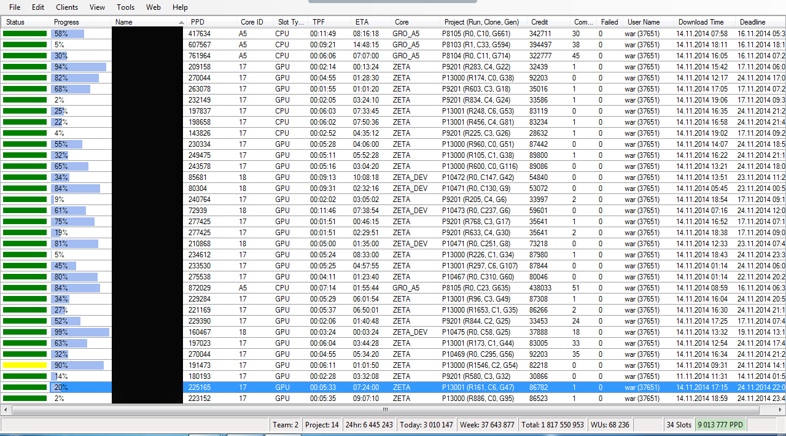Open the Tools menu
The height and width of the screenshot is (436, 786).
125,7
